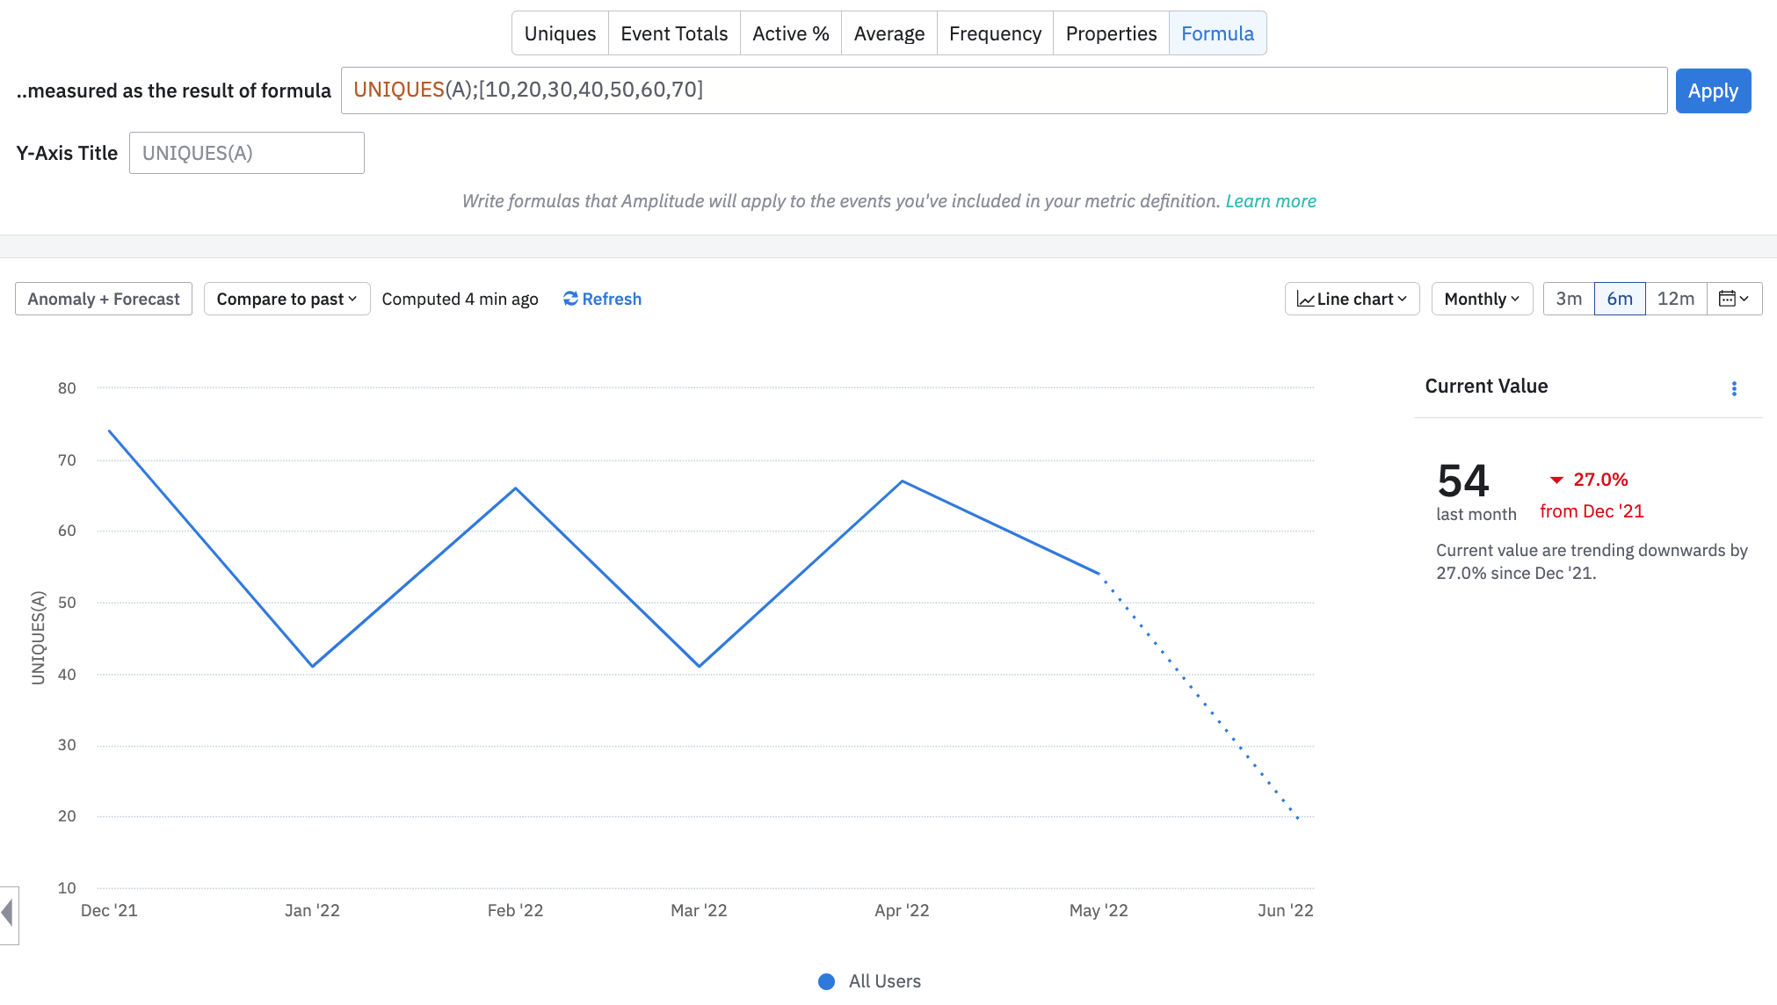
Task: Focus the Y-Axis Title input field
Action: [246, 153]
